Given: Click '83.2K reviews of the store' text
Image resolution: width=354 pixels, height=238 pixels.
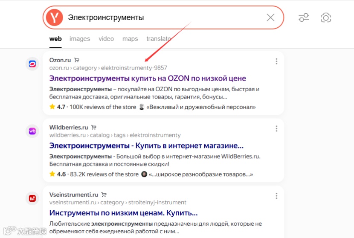Looking at the screenshot, I should click(x=104, y=174).
